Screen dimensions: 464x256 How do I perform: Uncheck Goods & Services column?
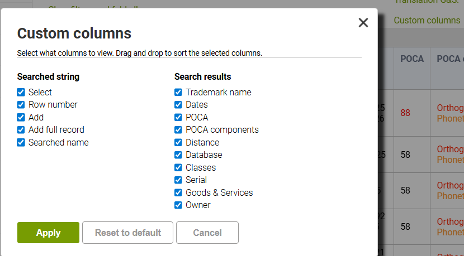178,193
